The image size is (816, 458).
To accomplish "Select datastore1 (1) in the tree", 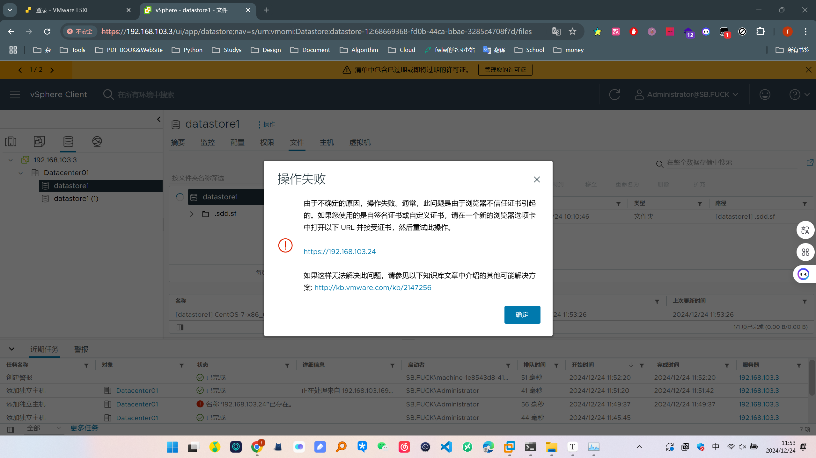I will click(x=76, y=199).
